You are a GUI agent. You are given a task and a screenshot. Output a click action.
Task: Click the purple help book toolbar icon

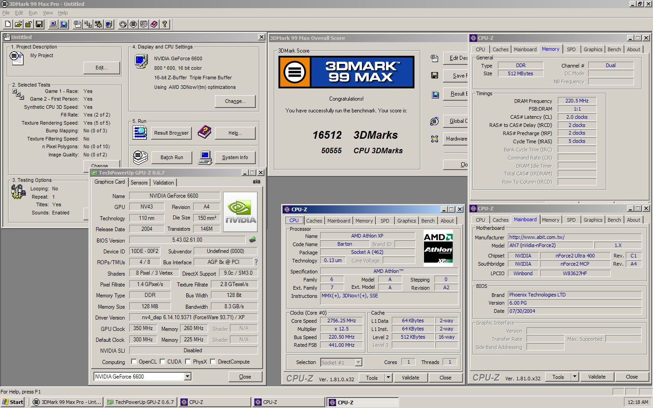click(x=154, y=24)
